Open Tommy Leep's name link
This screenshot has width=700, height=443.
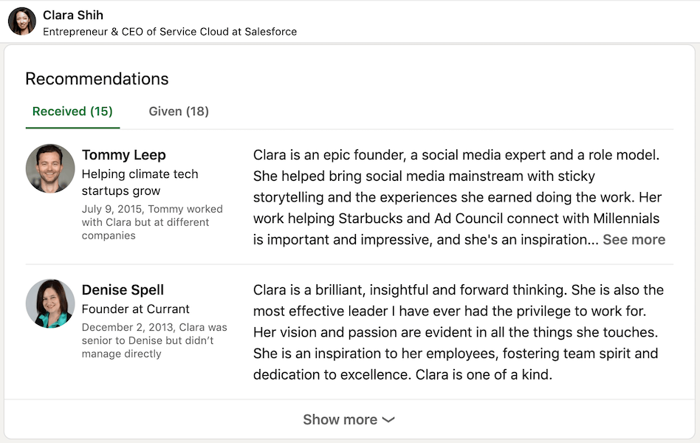(x=123, y=154)
